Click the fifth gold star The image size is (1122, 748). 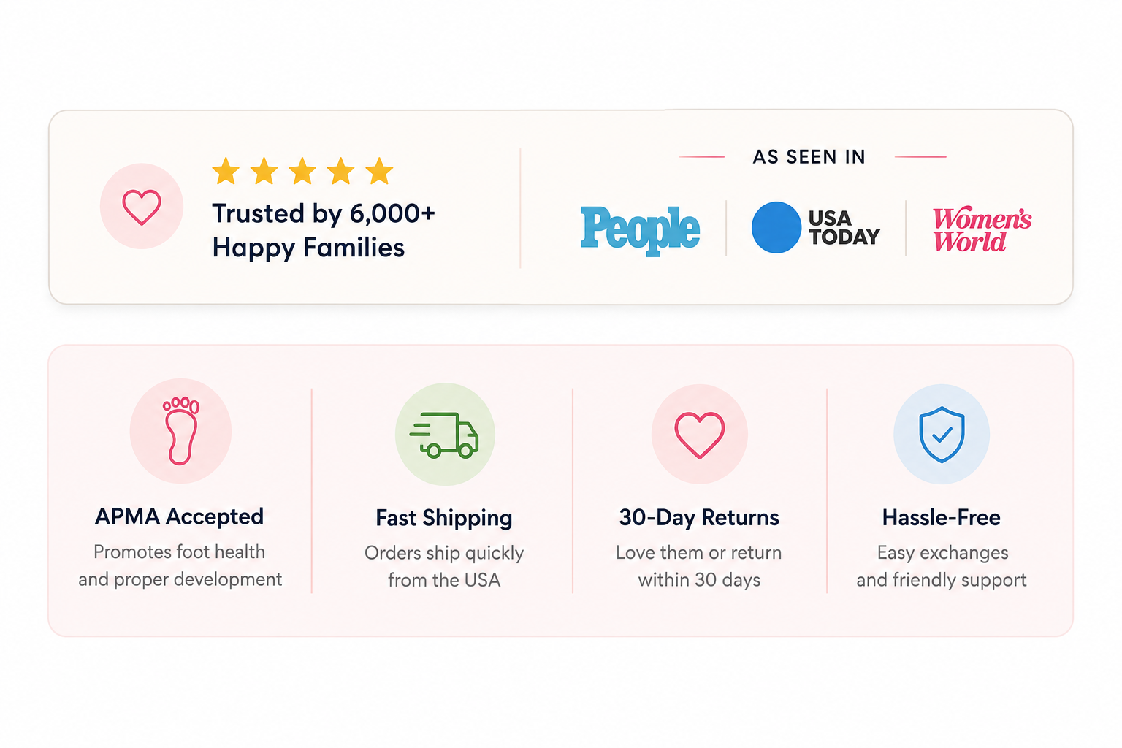379,172
